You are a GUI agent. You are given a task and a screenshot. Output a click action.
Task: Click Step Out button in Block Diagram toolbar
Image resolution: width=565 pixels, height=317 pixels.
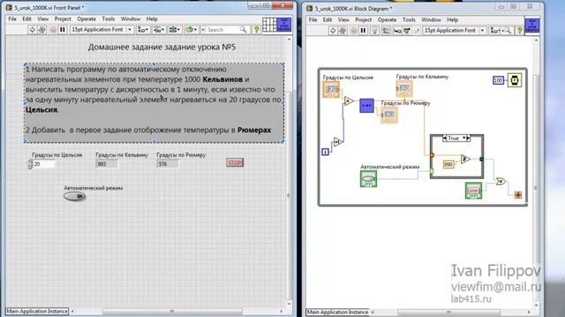(x=416, y=31)
